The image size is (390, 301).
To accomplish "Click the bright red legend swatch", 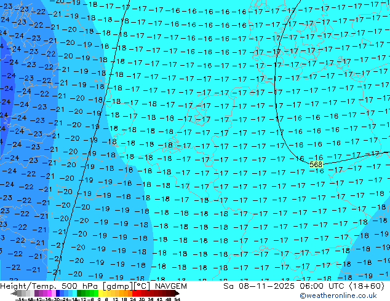I will 134,293.
